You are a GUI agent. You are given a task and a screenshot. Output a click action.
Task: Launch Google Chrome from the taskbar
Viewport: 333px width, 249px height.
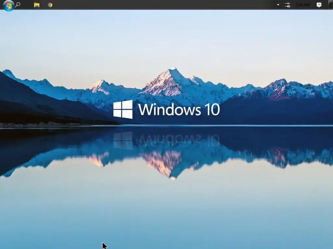pos(50,5)
